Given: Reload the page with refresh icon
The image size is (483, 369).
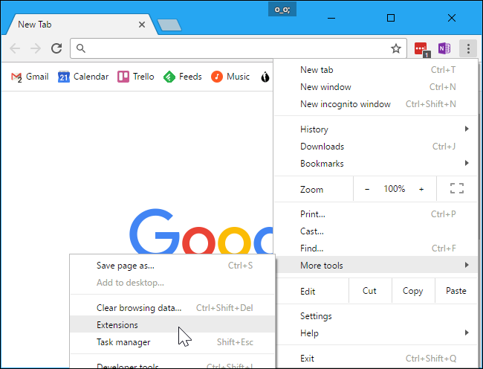Looking at the screenshot, I should pos(56,48).
